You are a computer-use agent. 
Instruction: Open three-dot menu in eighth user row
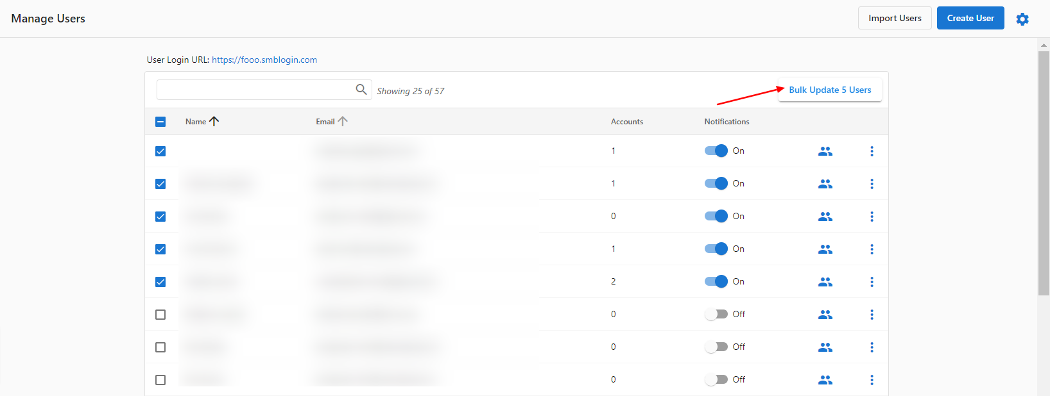[872, 380]
